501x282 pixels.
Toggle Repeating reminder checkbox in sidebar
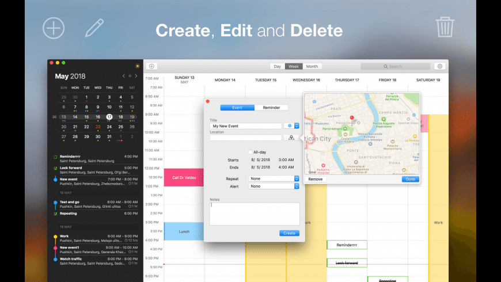pos(55,214)
